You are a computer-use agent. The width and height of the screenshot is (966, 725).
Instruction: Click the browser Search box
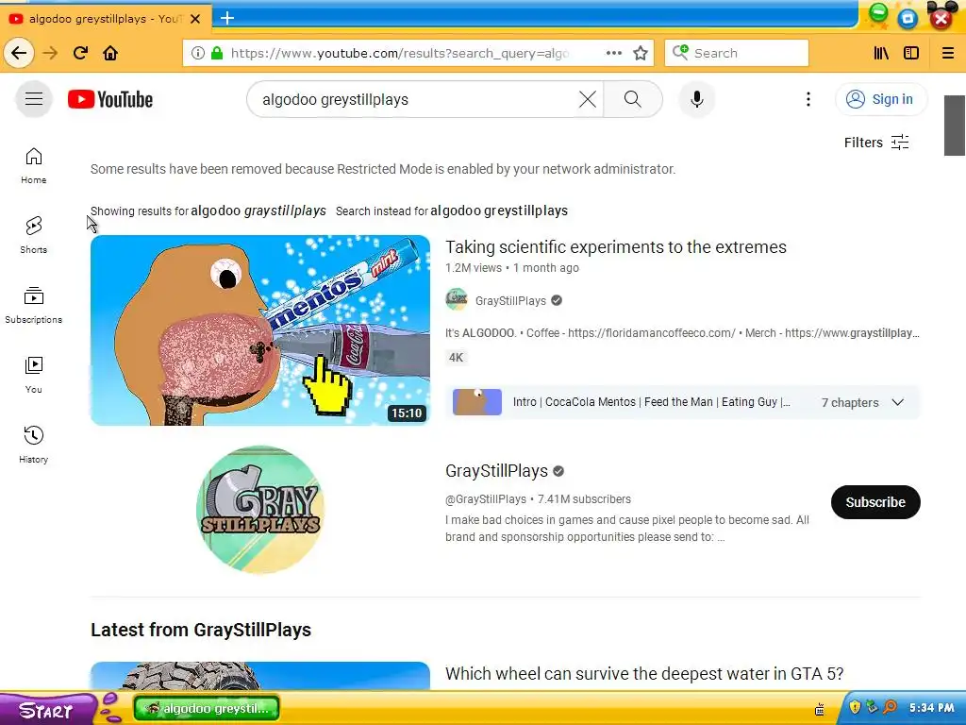point(736,53)
